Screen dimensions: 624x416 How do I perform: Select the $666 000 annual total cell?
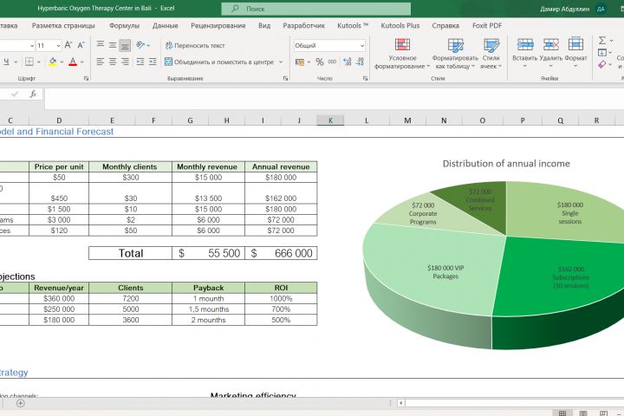pyautogui.click(x=281, y=253)
